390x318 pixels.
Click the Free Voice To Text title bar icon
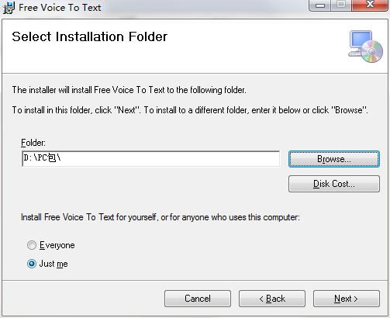(9, 8)
